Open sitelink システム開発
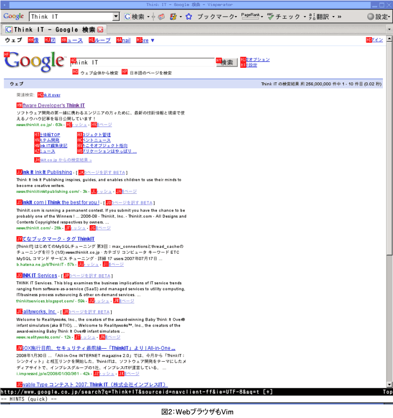 tap(47, 140)
